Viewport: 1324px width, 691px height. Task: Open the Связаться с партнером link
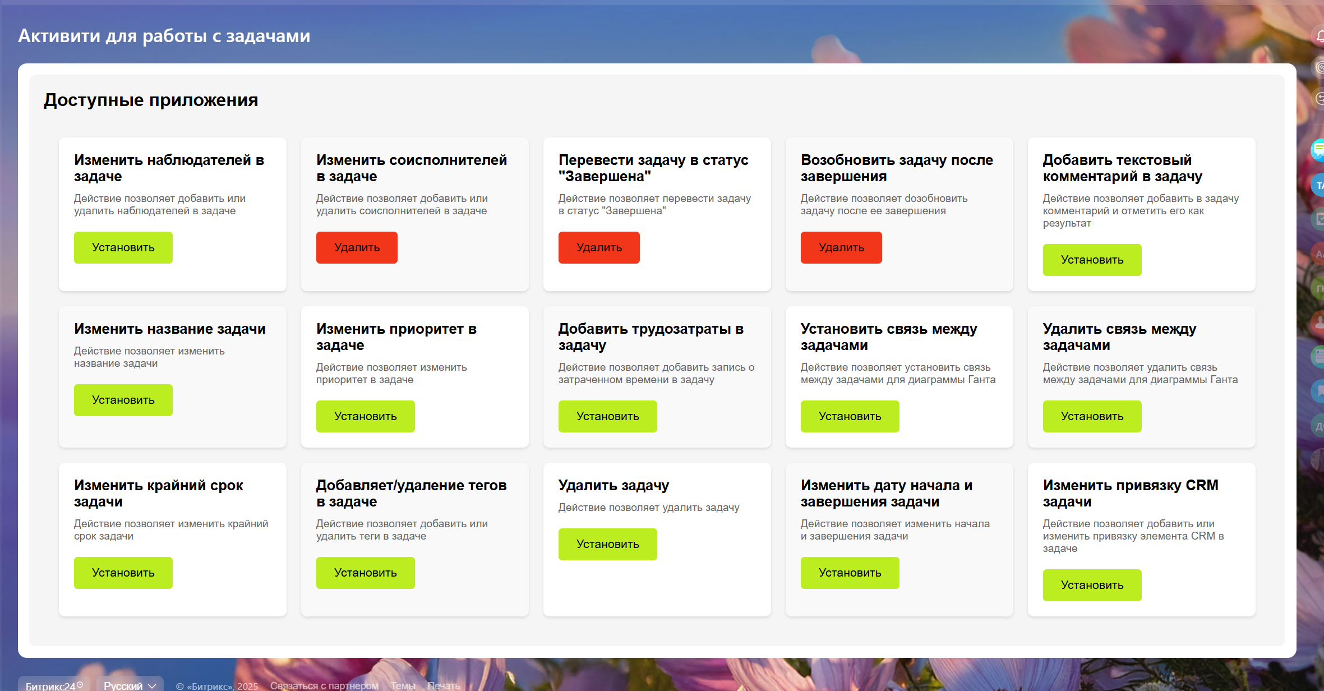click(324, 685)
